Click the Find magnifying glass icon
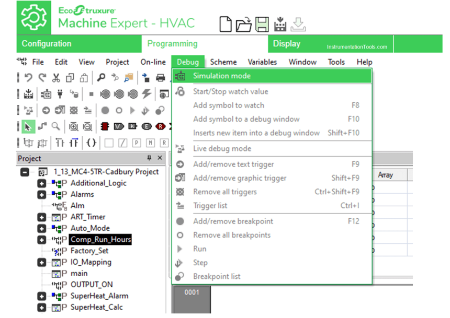The image size is (450, 318). pyautogui.click(x=101, y=78)
